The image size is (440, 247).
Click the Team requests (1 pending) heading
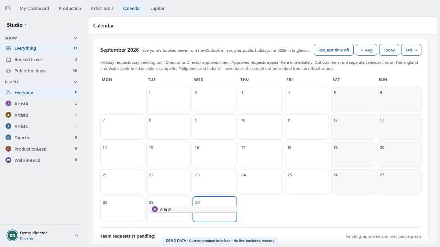[x=128, y=236]
